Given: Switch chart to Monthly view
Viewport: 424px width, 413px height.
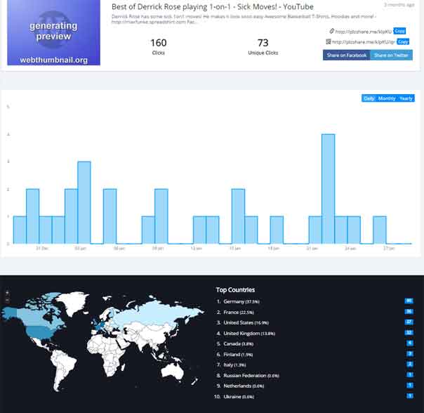Looking at the screenshot, I should tap(387, 98).
